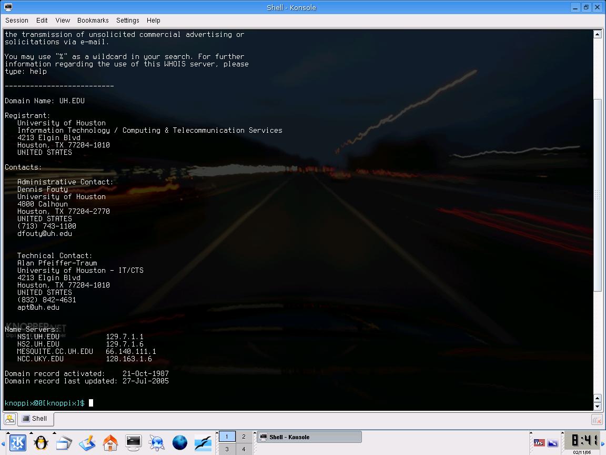Click the terminal scrollbar up arrow
The height and width of the screenshot is (455, 606).
click(598, 34)
